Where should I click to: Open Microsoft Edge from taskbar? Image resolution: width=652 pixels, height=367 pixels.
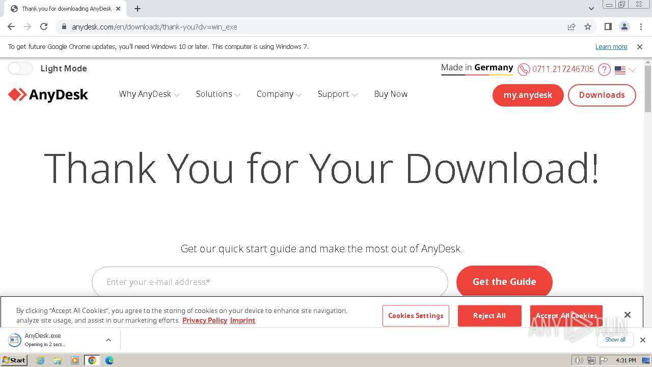point(110,360)
